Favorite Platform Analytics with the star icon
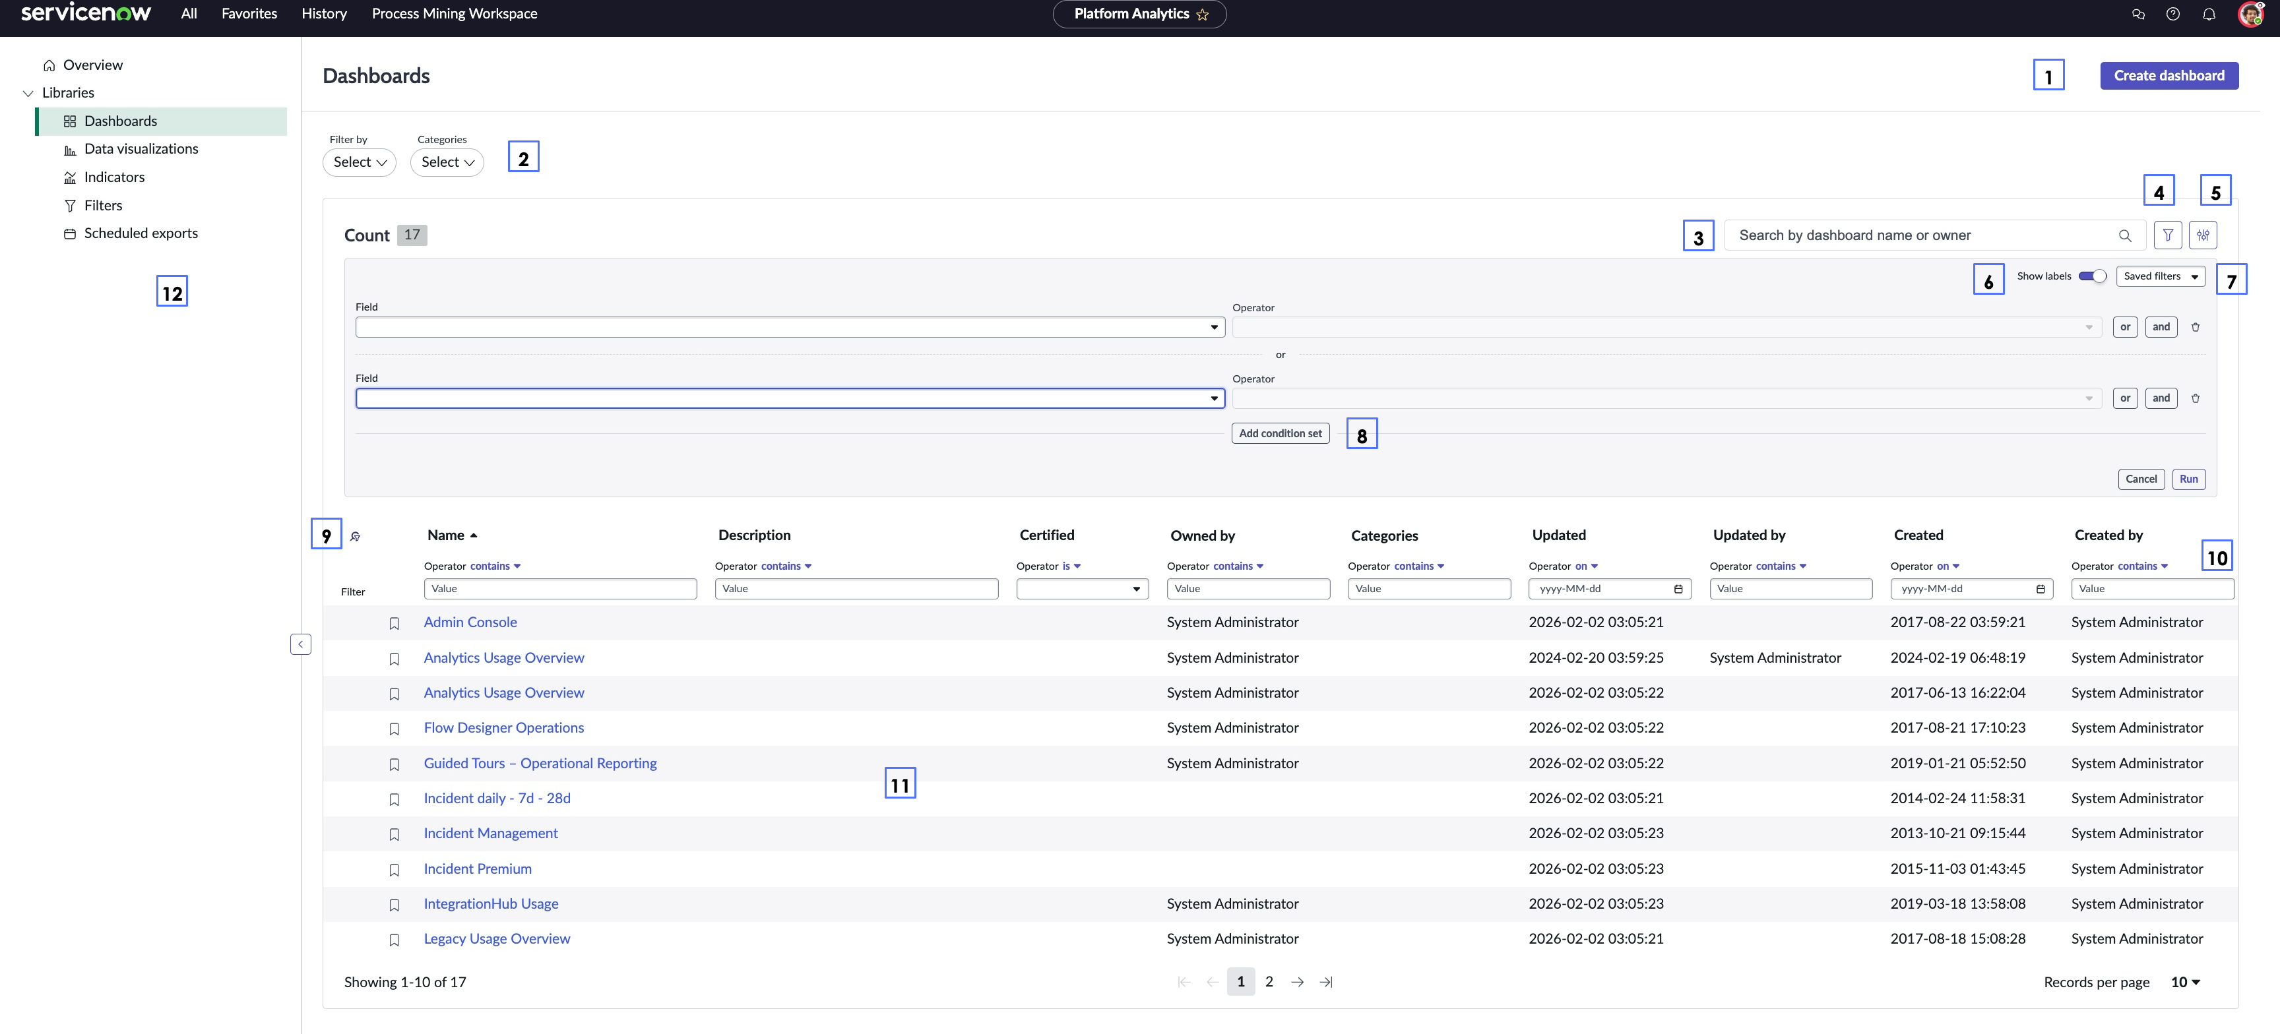The height and width of the screenshot is (1034, 2280). 1202,14
